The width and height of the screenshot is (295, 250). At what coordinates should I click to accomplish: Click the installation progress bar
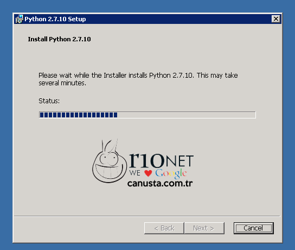pyautogui.click(x=147, y=115)
